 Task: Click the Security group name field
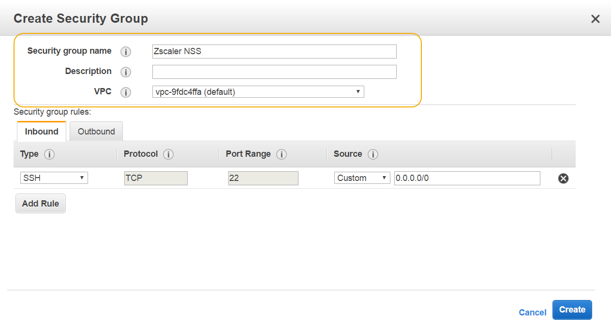click(274, 51)
